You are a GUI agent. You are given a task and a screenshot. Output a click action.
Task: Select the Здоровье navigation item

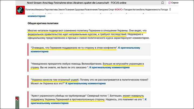(x=79, y=9)
